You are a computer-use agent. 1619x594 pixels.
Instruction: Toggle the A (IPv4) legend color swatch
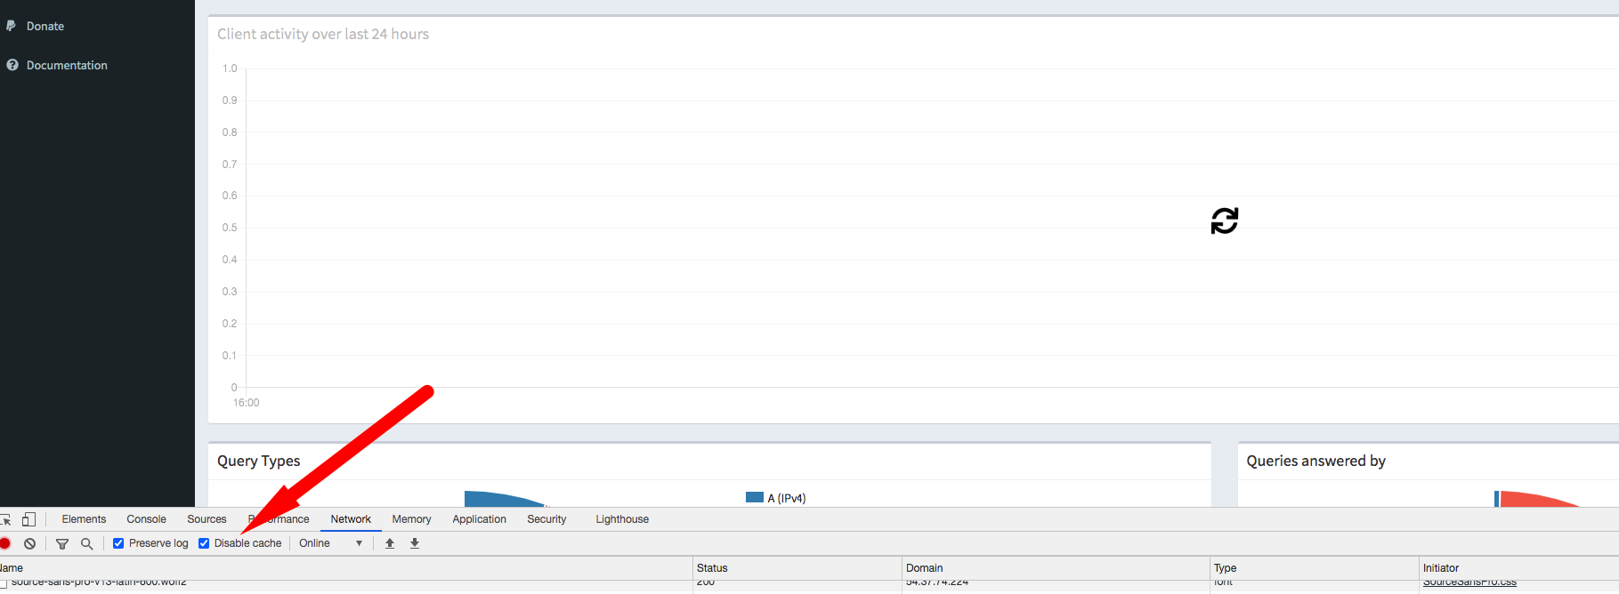pos(755,498)
